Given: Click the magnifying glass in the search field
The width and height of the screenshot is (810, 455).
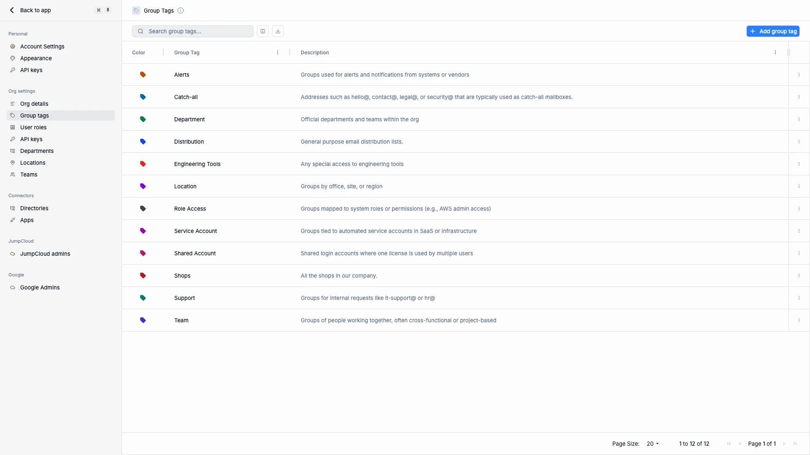Looking at the screenshot, I should point(140,31).
